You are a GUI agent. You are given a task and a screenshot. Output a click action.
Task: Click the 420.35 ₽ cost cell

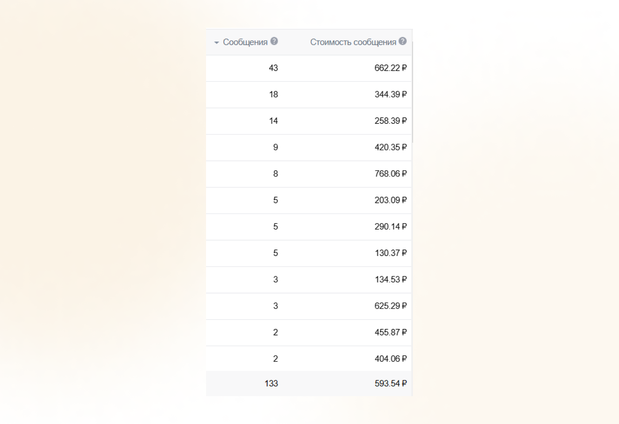tap(390, 148)
